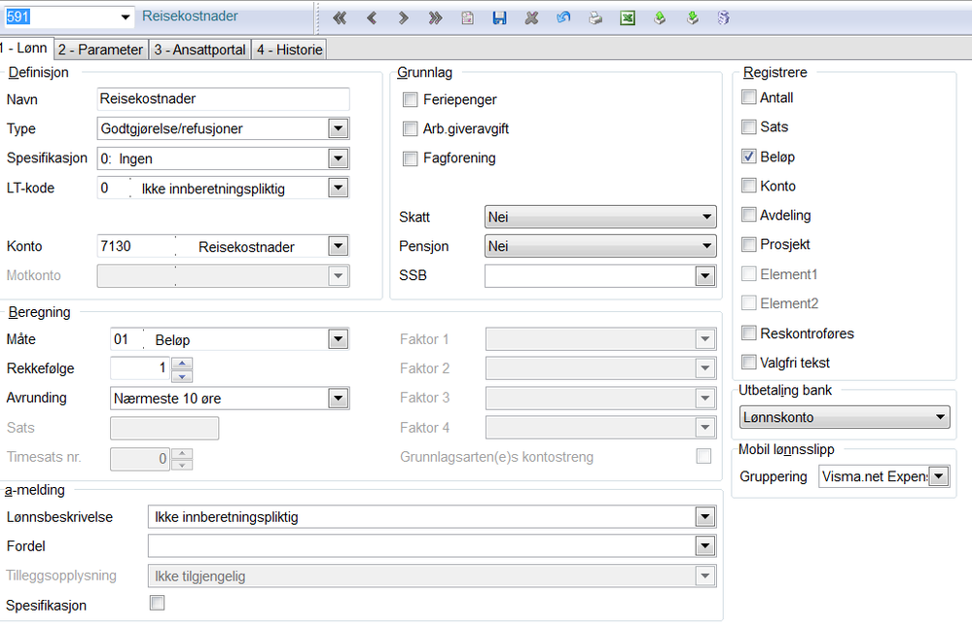
Task: Increase the Rekkefølge value with up arrow
Action: (x=182, y=364)
